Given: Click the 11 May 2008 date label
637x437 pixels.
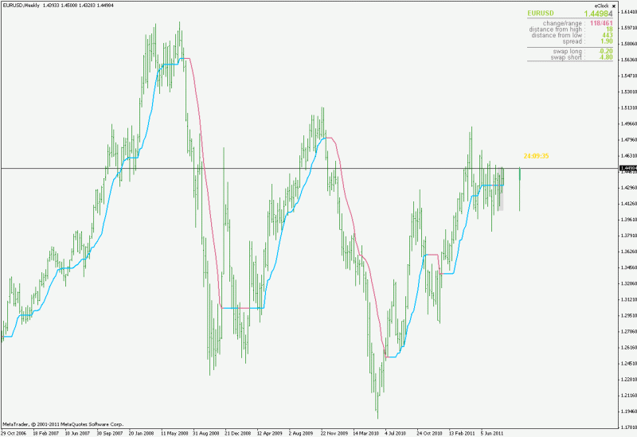Looking at the screenshot, I should click(x=174, y=433).
